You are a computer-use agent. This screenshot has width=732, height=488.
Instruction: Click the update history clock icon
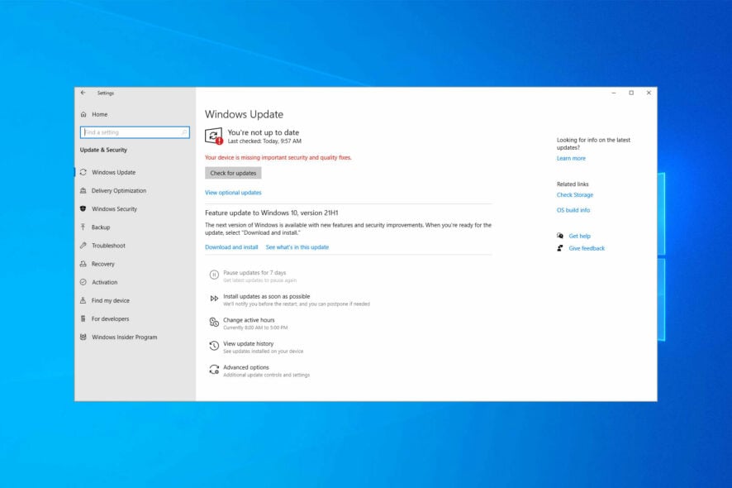214,346
